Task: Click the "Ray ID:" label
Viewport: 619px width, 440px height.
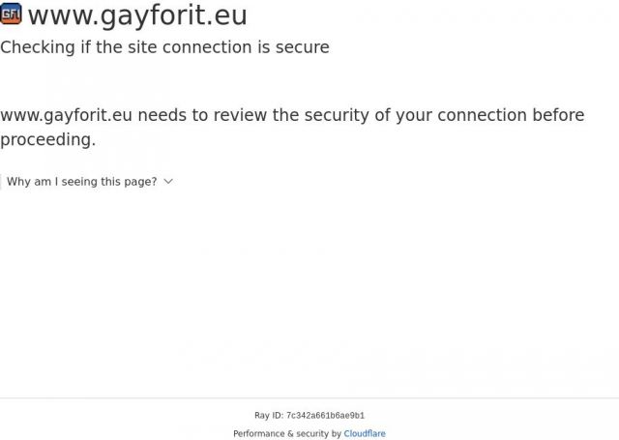Action: tap(269, 416)
